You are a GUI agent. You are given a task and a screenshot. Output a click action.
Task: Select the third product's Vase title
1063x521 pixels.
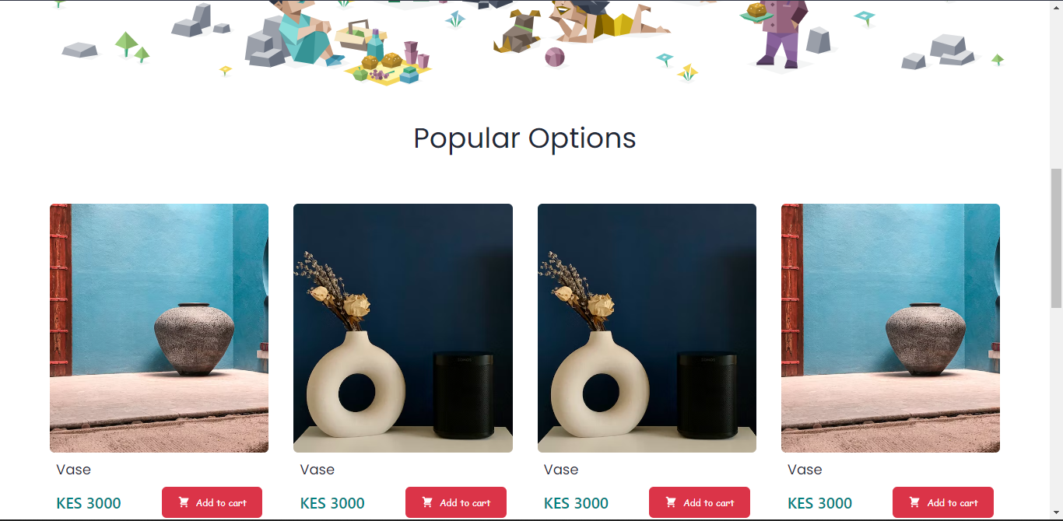coord(561,470)
